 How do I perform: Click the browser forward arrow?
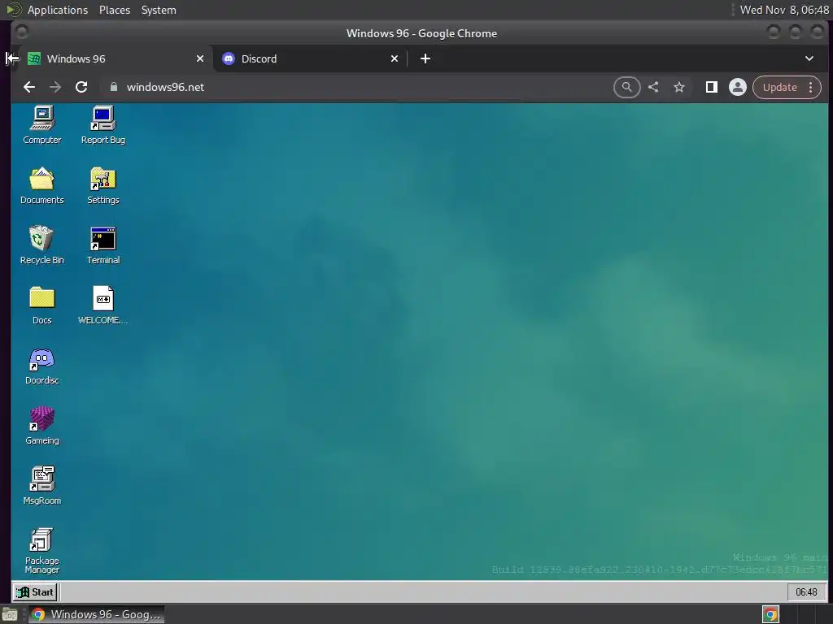click(x=55, y=87)
